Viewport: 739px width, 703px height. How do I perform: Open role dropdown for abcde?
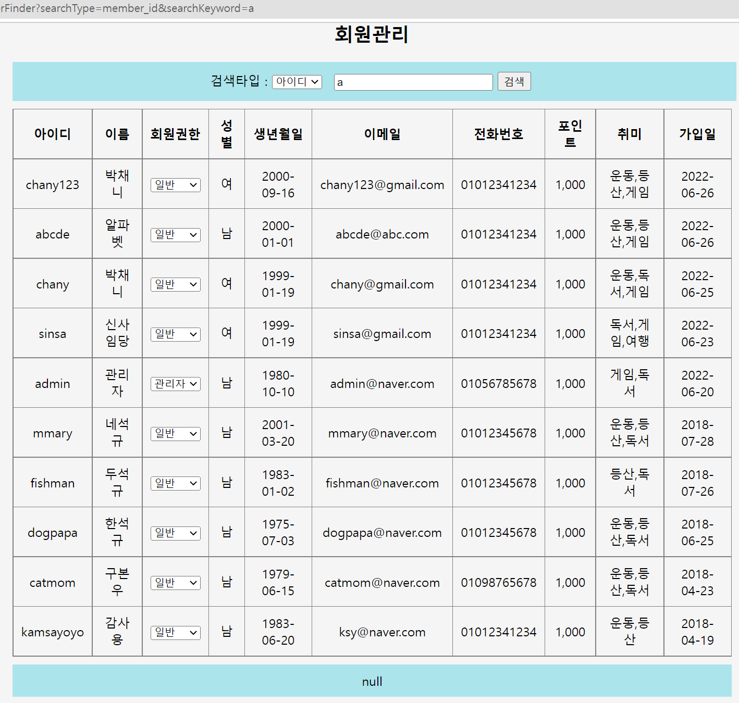(176, 234)
